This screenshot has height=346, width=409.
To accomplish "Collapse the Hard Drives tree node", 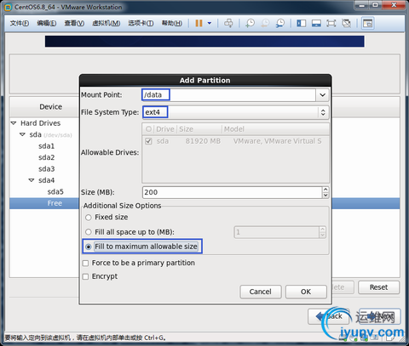I will (14, 123).
